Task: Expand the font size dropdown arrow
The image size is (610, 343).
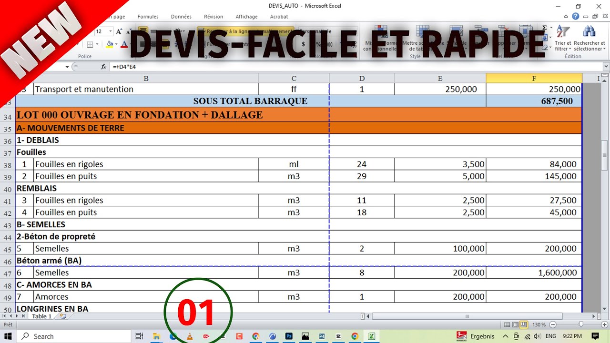Action: 111,31
